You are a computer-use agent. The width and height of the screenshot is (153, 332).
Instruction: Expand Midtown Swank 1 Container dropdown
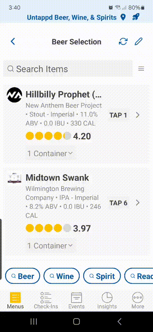click(x=50, y=246)
